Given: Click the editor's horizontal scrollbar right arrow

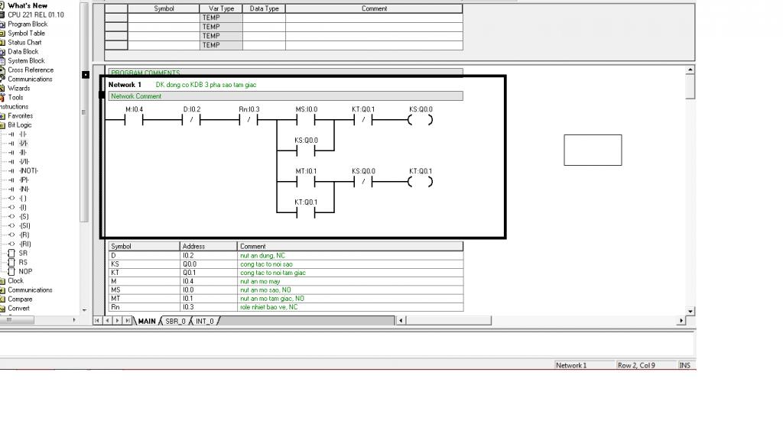Looking at the screenshot, I should point(681,321).
